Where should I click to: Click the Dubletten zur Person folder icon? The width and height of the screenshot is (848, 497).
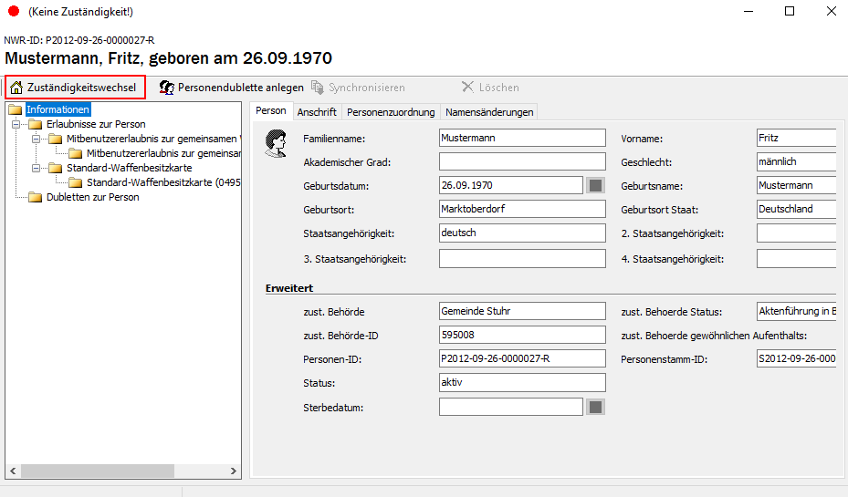(36, 197)
